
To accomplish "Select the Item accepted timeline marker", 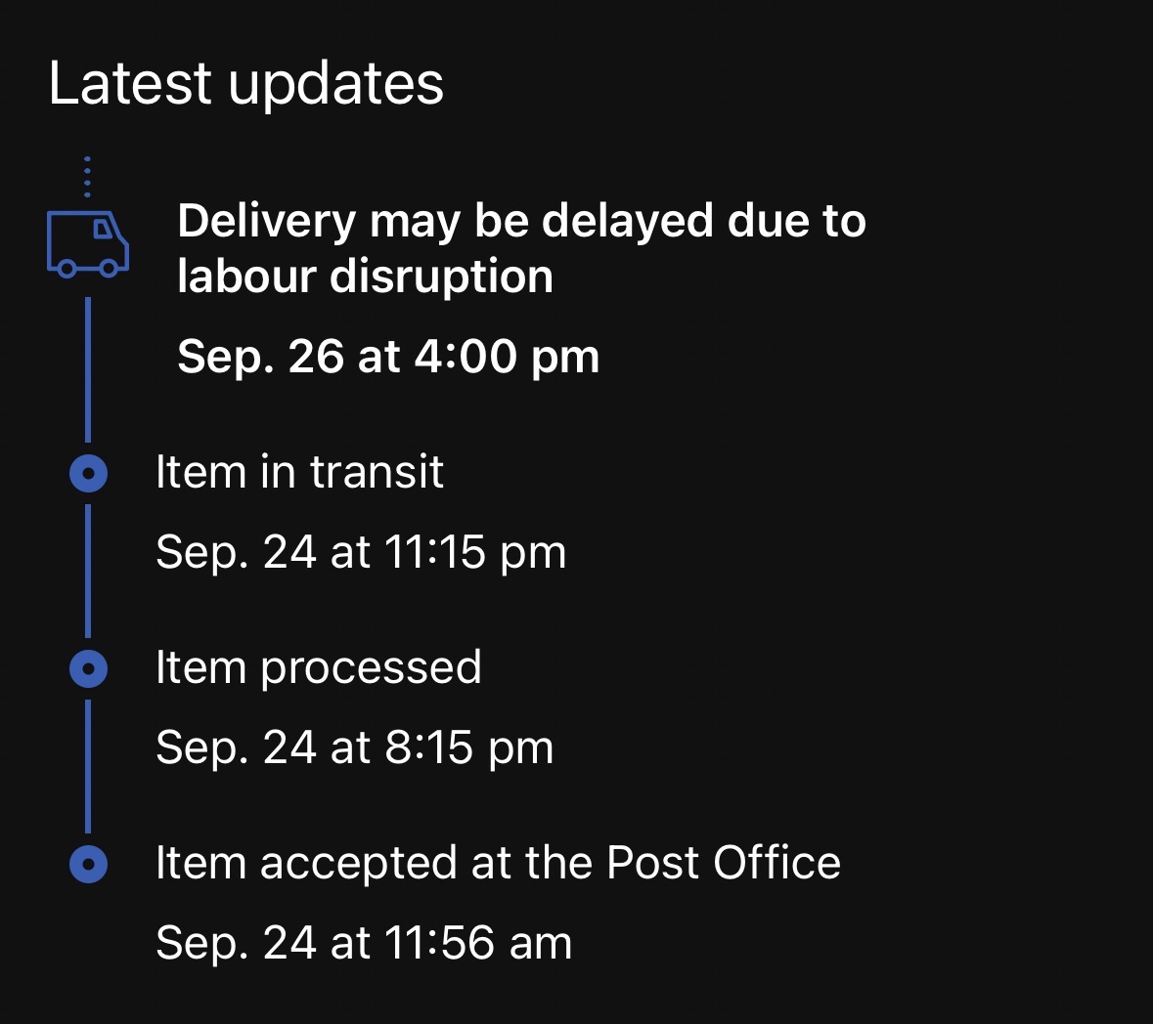I will [x=89, y=865].
